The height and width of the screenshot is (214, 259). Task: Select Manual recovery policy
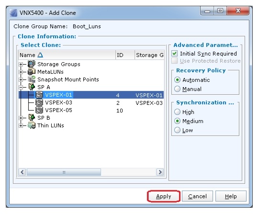coord(177,89)
